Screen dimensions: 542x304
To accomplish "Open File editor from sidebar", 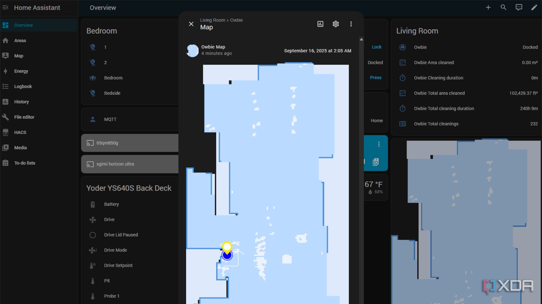I will pyautogui.click(x=24, y=117).
